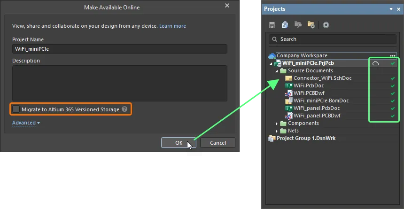This screenshot has height=209, width=404.
Task: Collapse the Source Documents folder
Action: [277, 71]
